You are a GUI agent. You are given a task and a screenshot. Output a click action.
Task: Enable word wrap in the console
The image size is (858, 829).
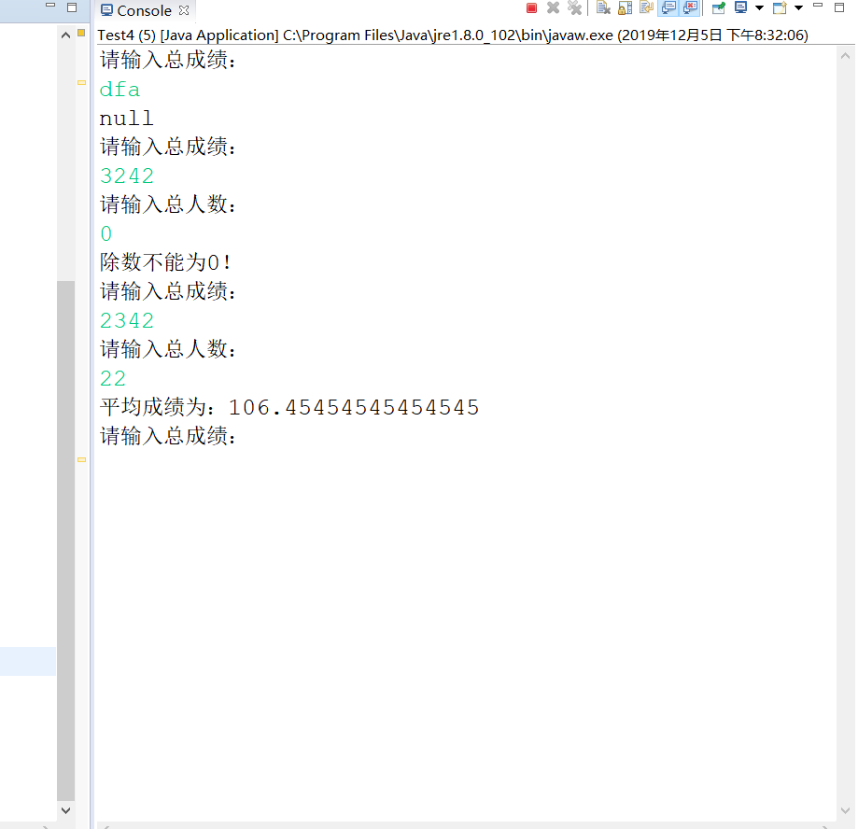(x=646, y=7)
